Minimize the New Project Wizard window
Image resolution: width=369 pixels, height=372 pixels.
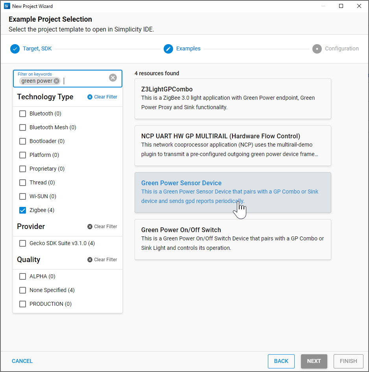tap(323, 6)
